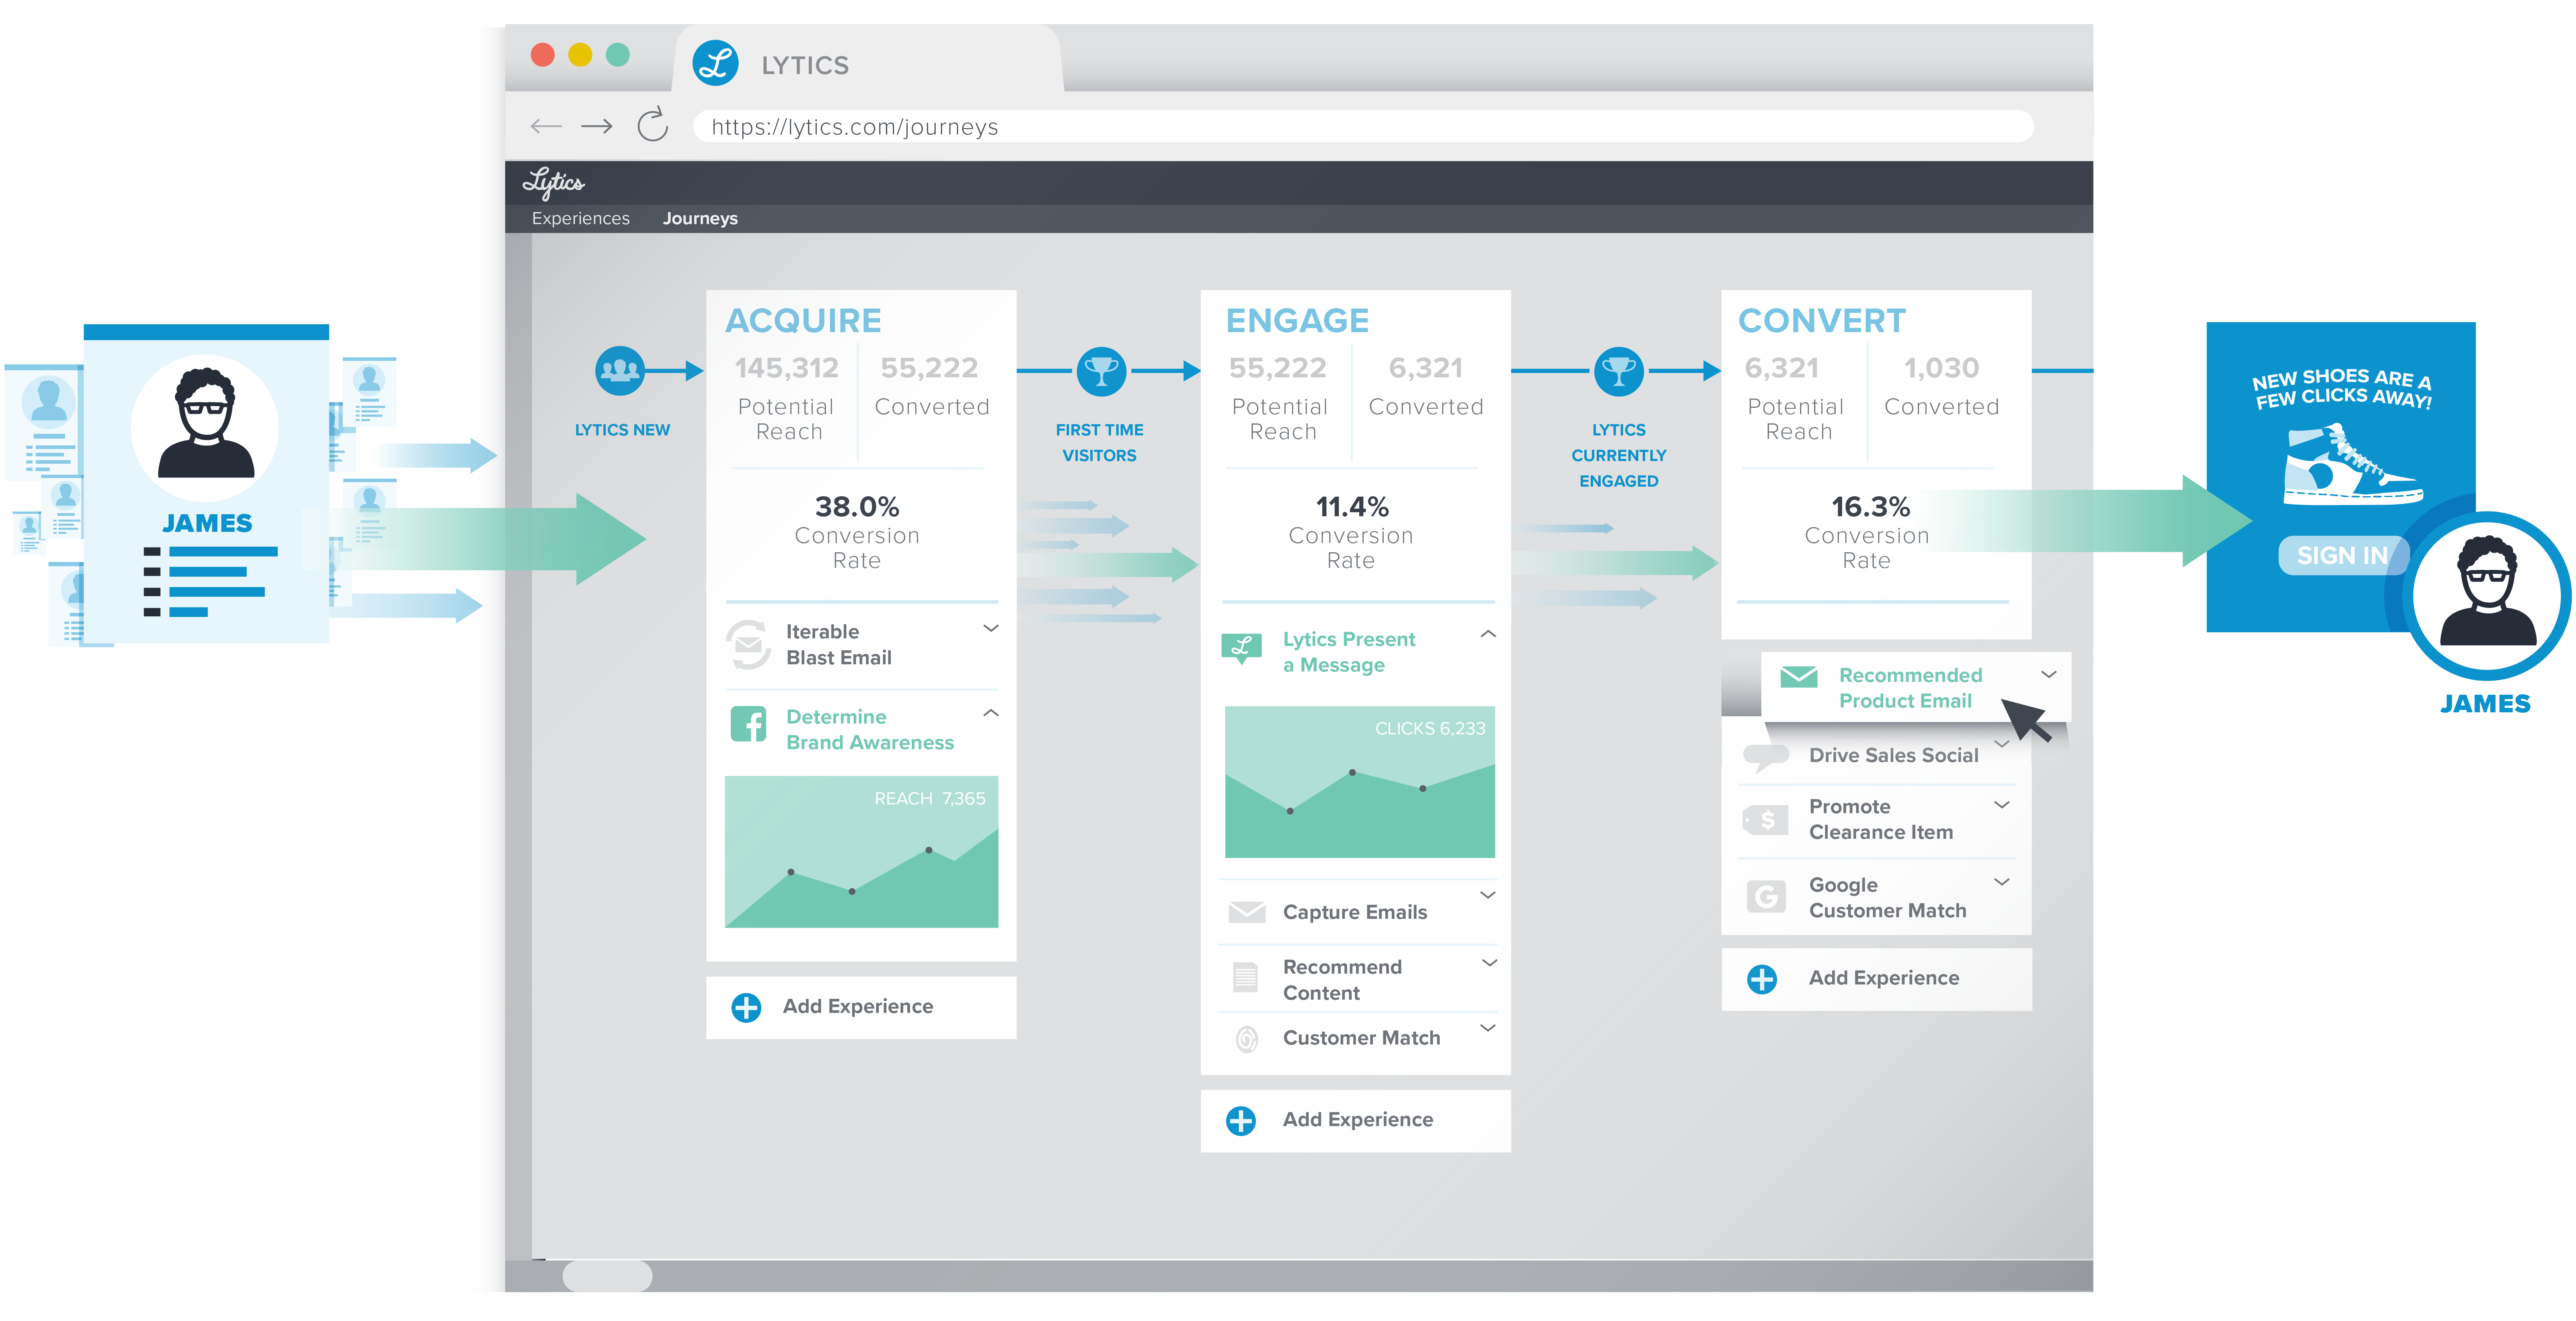
Task: Switch to the Journeys tab
Action: (699, 218)
